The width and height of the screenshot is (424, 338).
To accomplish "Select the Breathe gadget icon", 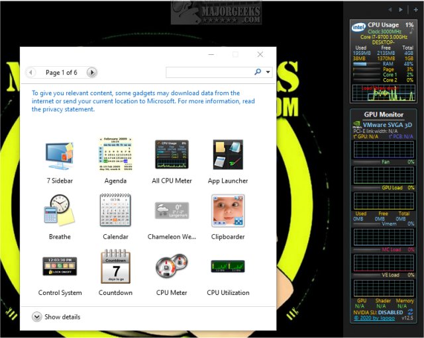I will click(x=59, y=211).
